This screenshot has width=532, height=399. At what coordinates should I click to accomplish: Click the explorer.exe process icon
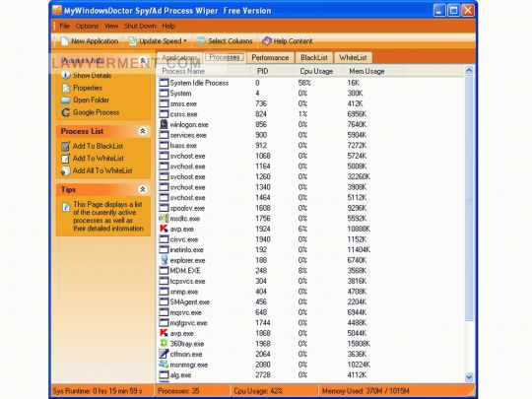click(x=164, y=260)
